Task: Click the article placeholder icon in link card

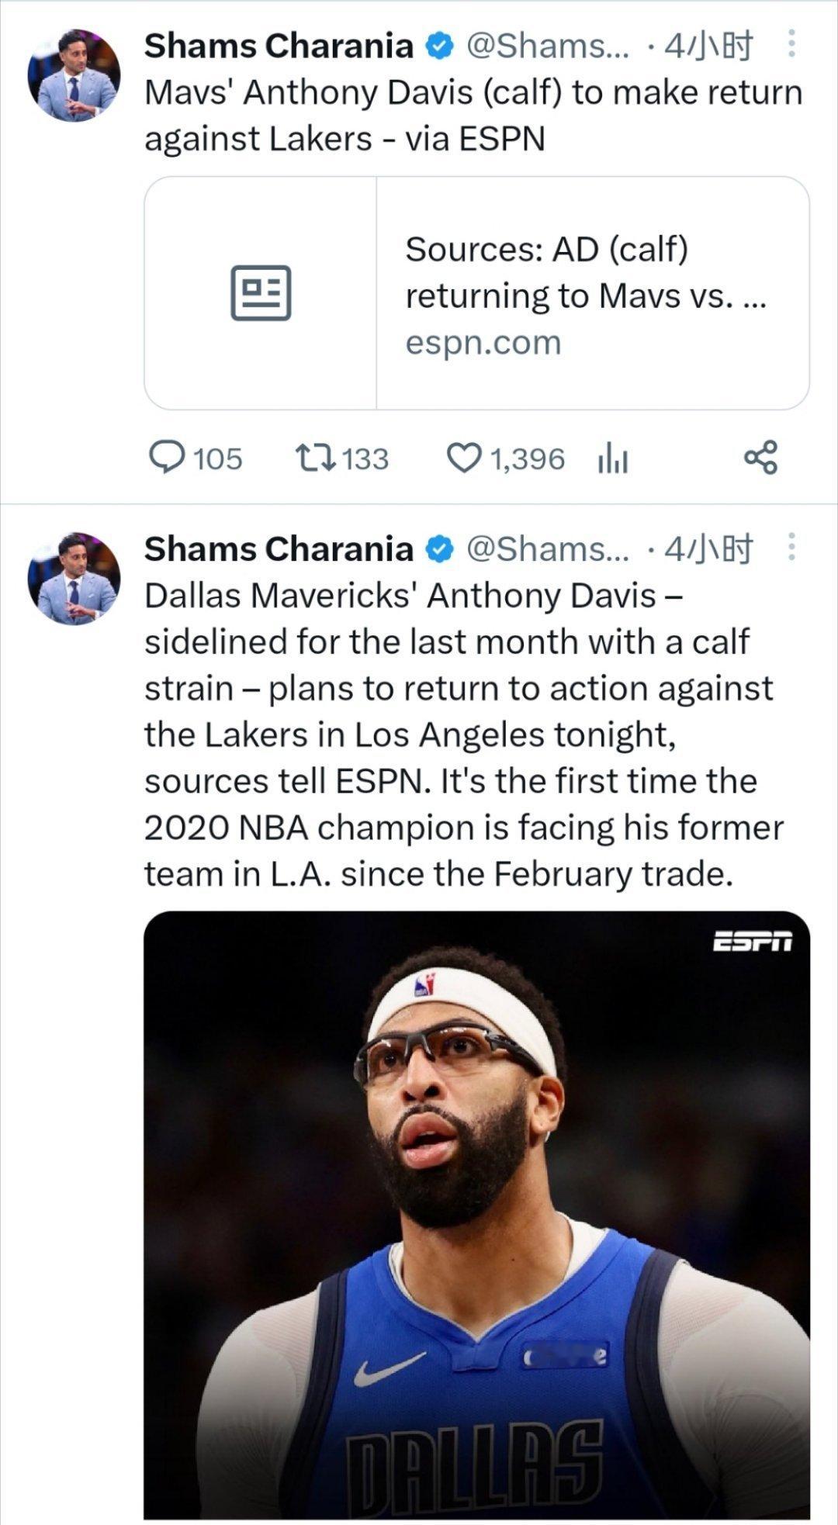Action: click(261, 293)
